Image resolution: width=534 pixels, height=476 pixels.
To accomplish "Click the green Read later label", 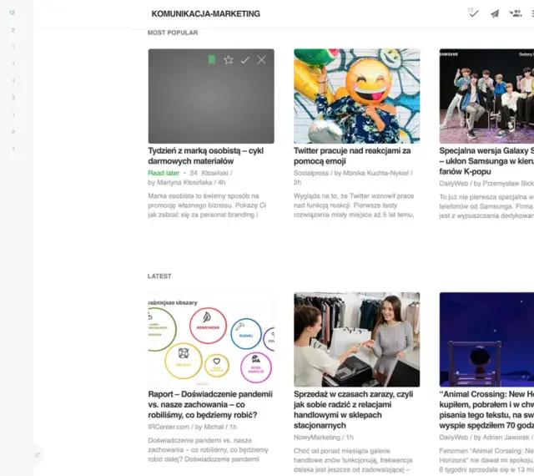I will [164, 173].
